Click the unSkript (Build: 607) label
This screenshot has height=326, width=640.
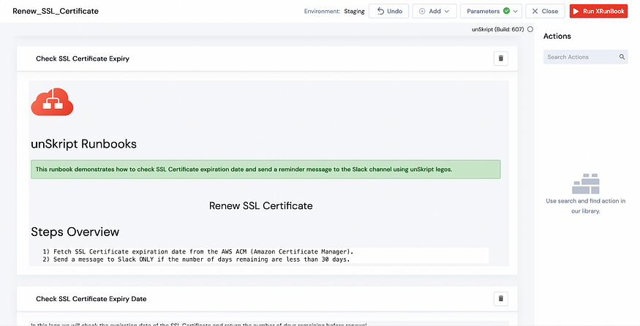497,29
